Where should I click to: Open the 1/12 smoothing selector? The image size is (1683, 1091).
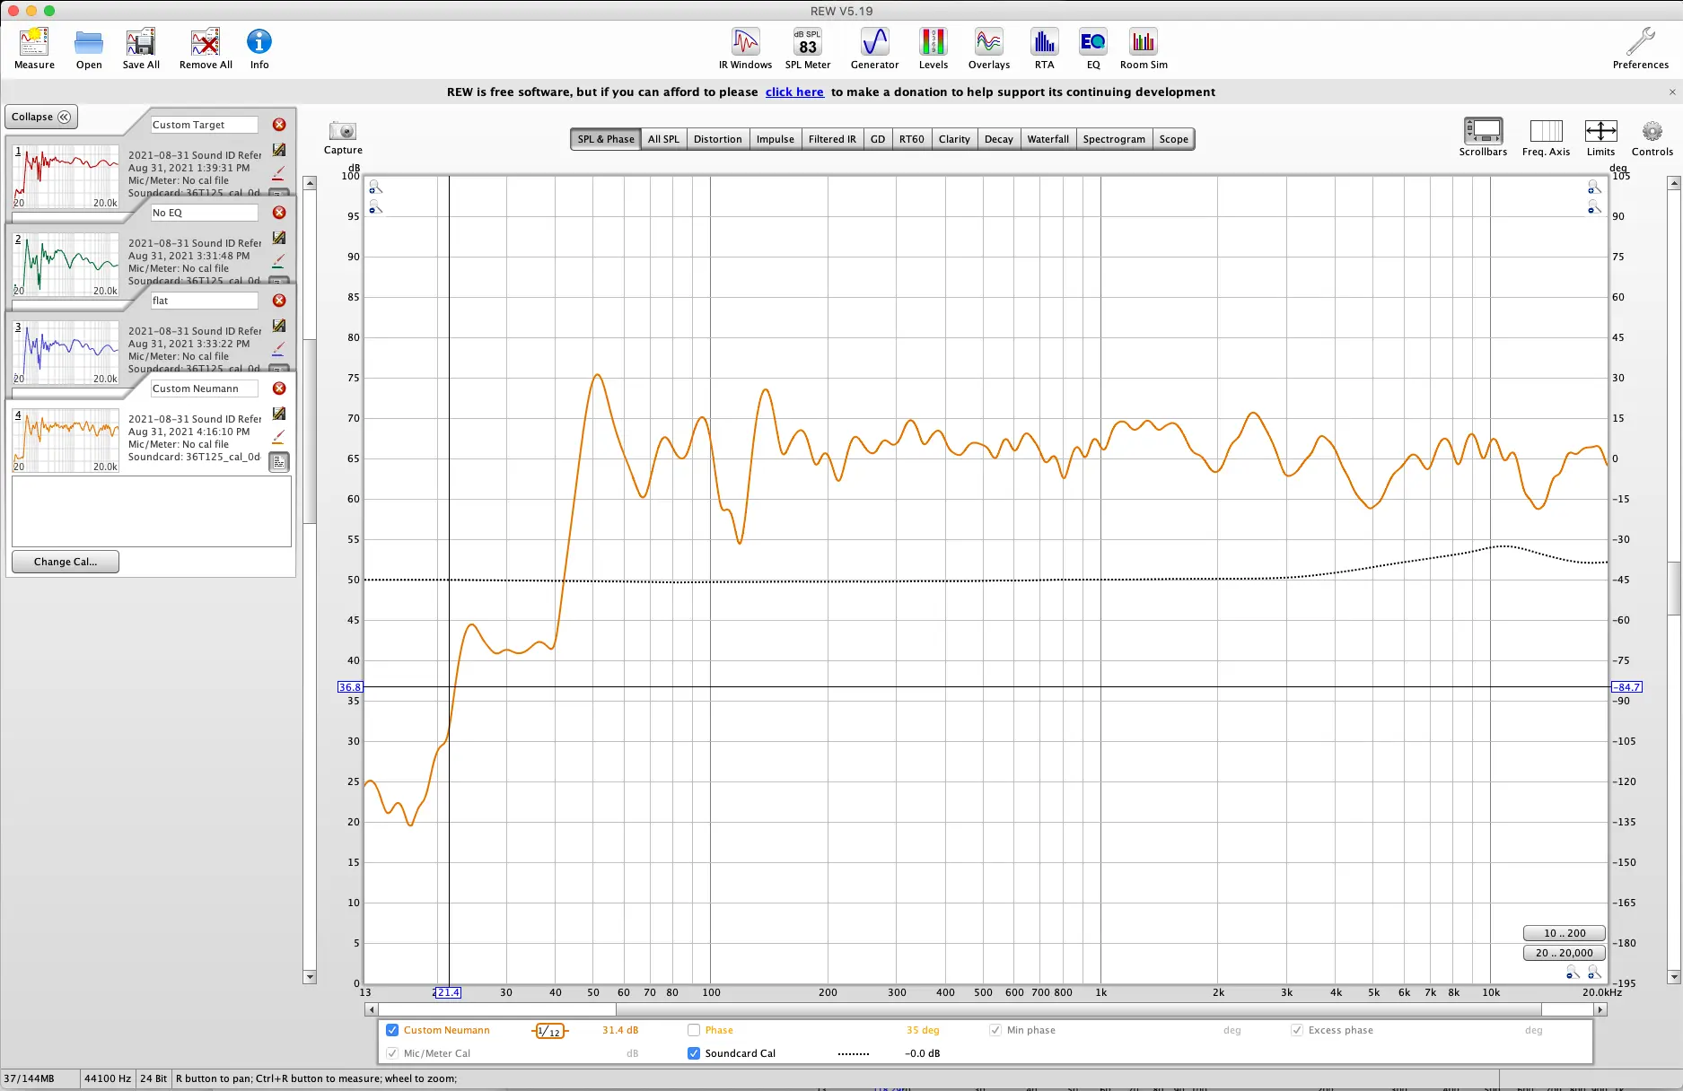tap(549, 1031)
